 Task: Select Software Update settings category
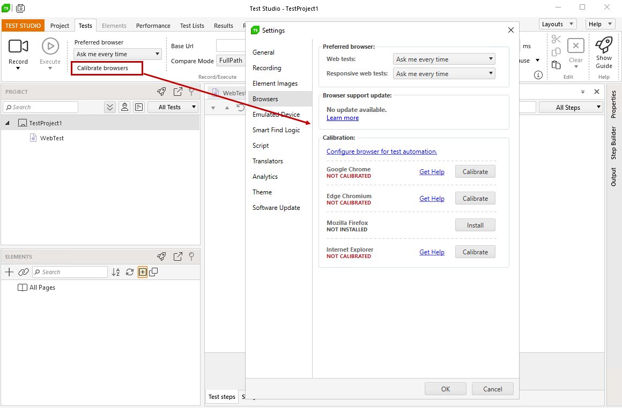coord(276,208)
